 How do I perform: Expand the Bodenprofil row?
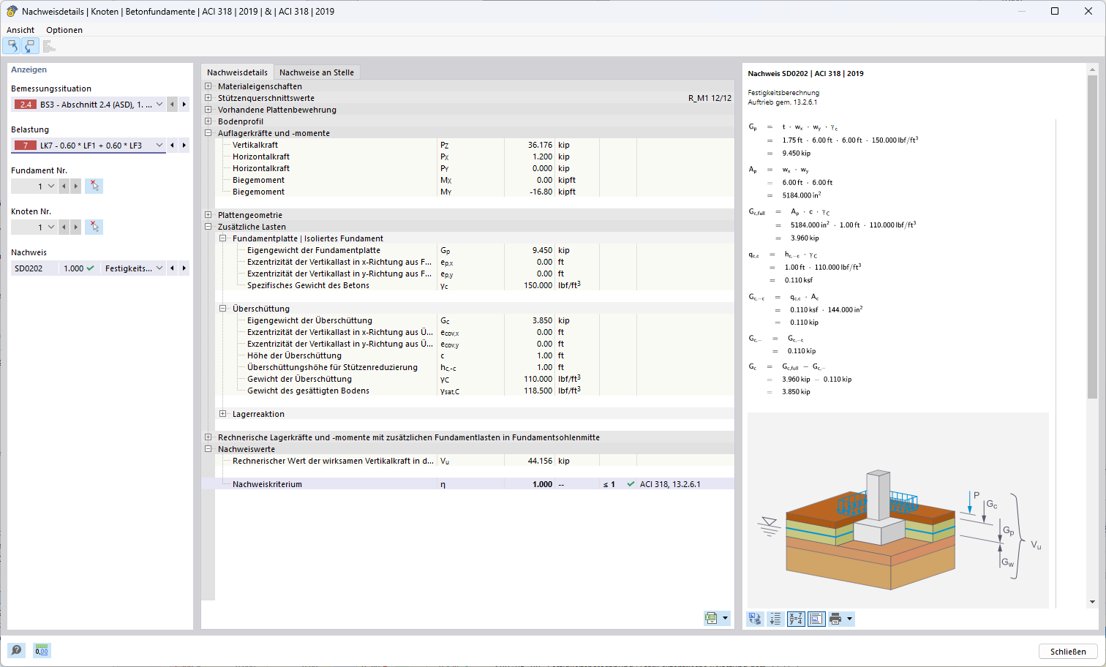[208, 121]
